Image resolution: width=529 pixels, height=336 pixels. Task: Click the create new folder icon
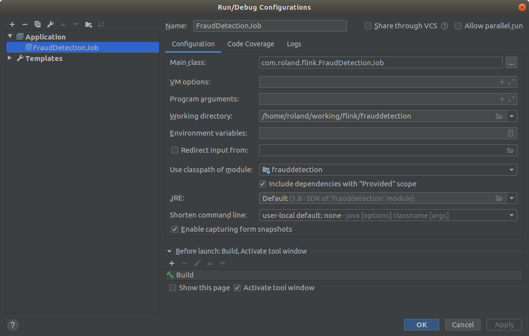coord(88,24)
